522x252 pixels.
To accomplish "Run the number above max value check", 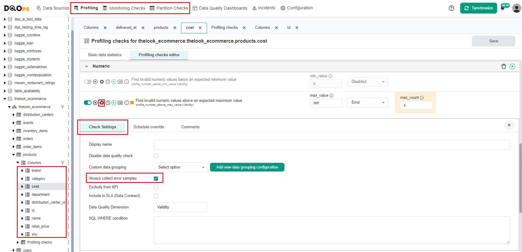I will 114,103.
